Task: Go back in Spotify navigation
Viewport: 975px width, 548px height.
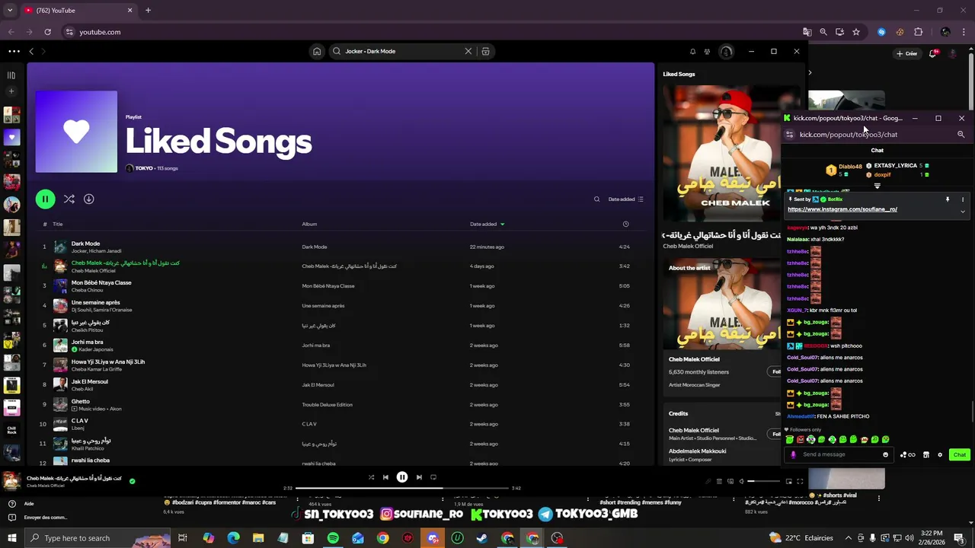Action: (31, 51)
